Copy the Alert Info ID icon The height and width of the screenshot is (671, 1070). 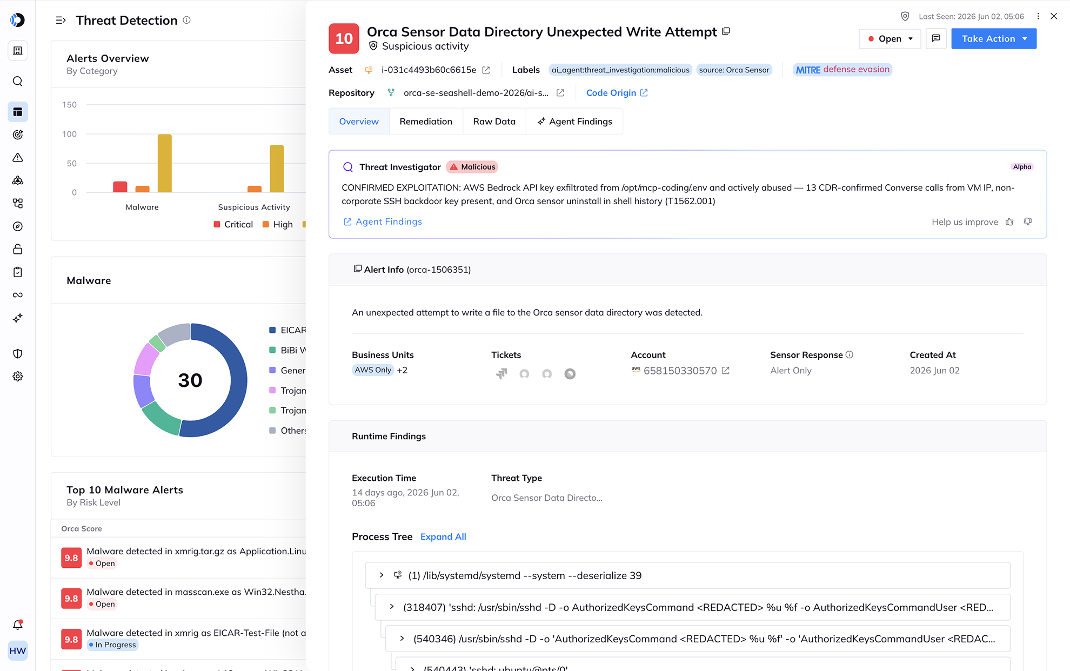point(357,269)
